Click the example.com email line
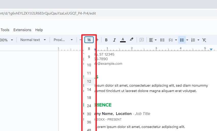The image size is (217, 131). point(103,64)
